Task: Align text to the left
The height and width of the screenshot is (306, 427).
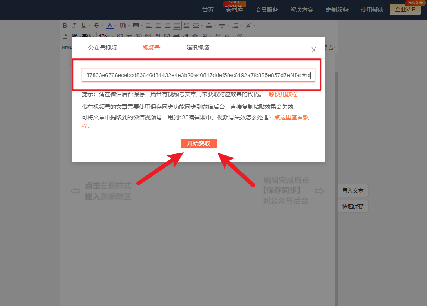Action: [x=149, y=25]
